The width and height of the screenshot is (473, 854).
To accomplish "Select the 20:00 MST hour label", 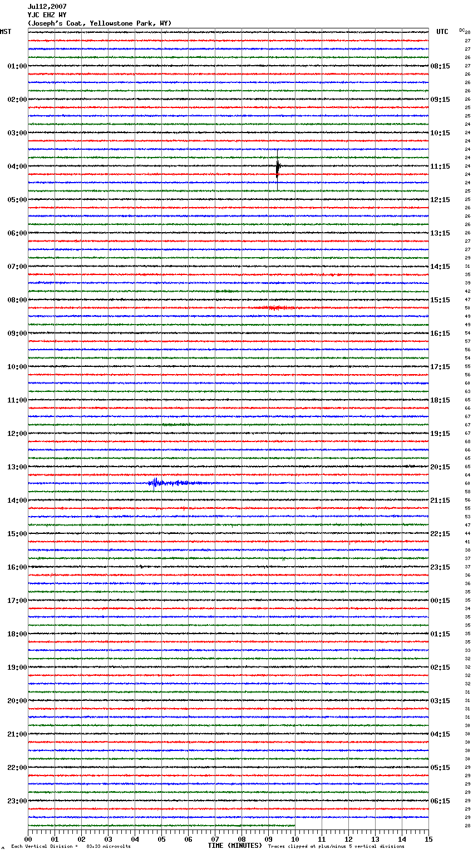I will click(x=17, y=701).
